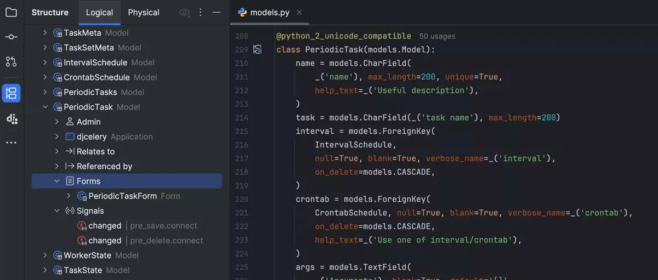This screenshot has height=280, width=658.
Task: Expand the IntervalSchedule model node
Action: coord(45,62)
